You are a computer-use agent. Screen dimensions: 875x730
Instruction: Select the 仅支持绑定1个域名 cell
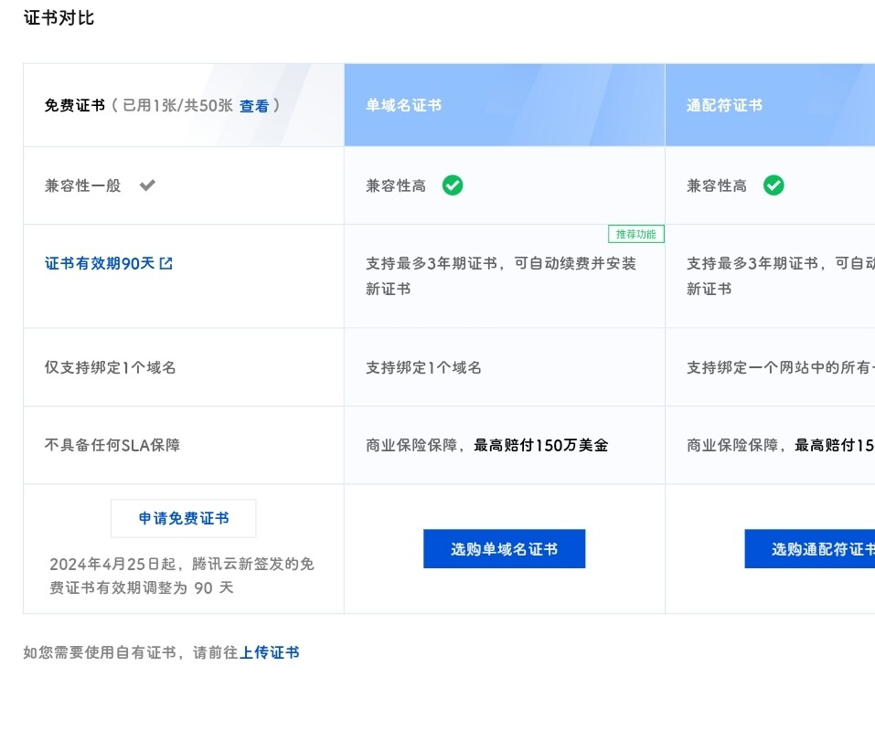pyautogui.click(x=110, y=366)
